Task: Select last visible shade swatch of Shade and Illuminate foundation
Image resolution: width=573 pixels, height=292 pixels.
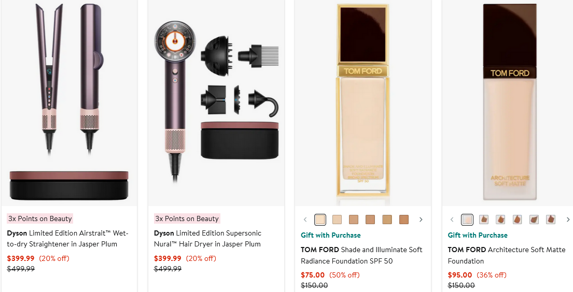Action: click(x=403, y=220)
